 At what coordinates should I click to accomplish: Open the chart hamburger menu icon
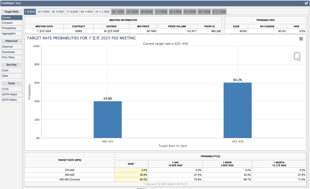(301, 39)
